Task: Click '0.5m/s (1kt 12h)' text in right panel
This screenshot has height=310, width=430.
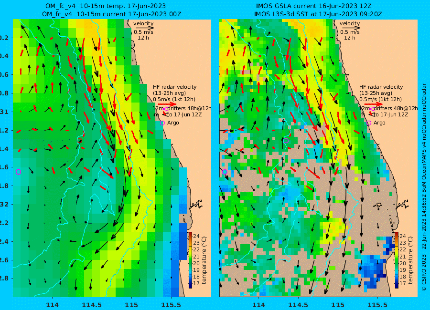Action: point(381,99)
